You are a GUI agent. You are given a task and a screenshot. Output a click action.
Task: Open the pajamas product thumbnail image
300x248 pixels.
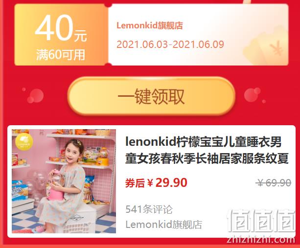(x=64, y=181)
